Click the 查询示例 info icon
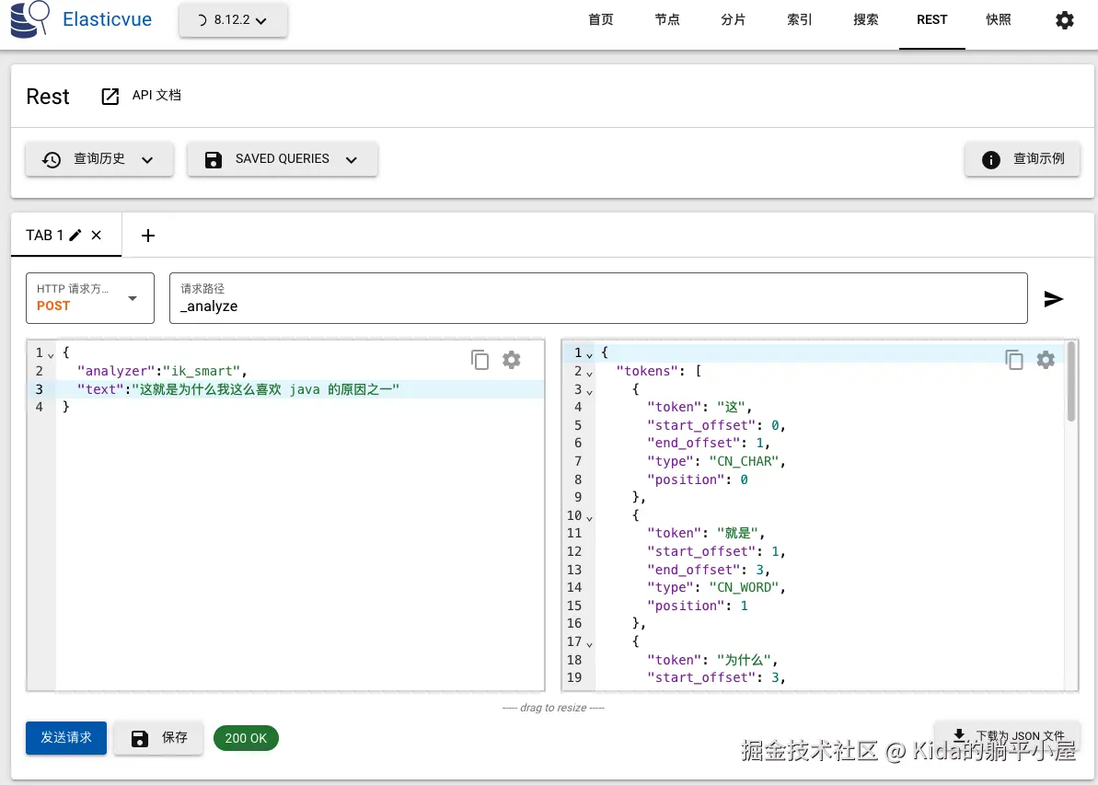This screenshot has height=785, width=1098. pos(991,159)
